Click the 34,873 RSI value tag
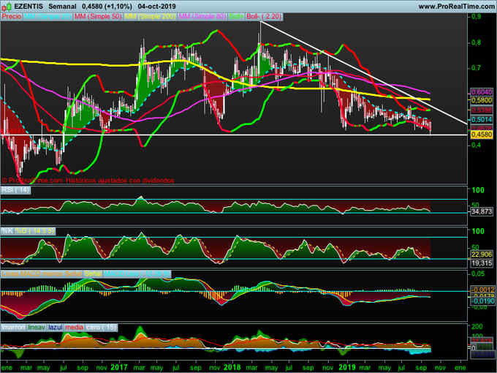The image size is (497, 373). tap(482, 211)
